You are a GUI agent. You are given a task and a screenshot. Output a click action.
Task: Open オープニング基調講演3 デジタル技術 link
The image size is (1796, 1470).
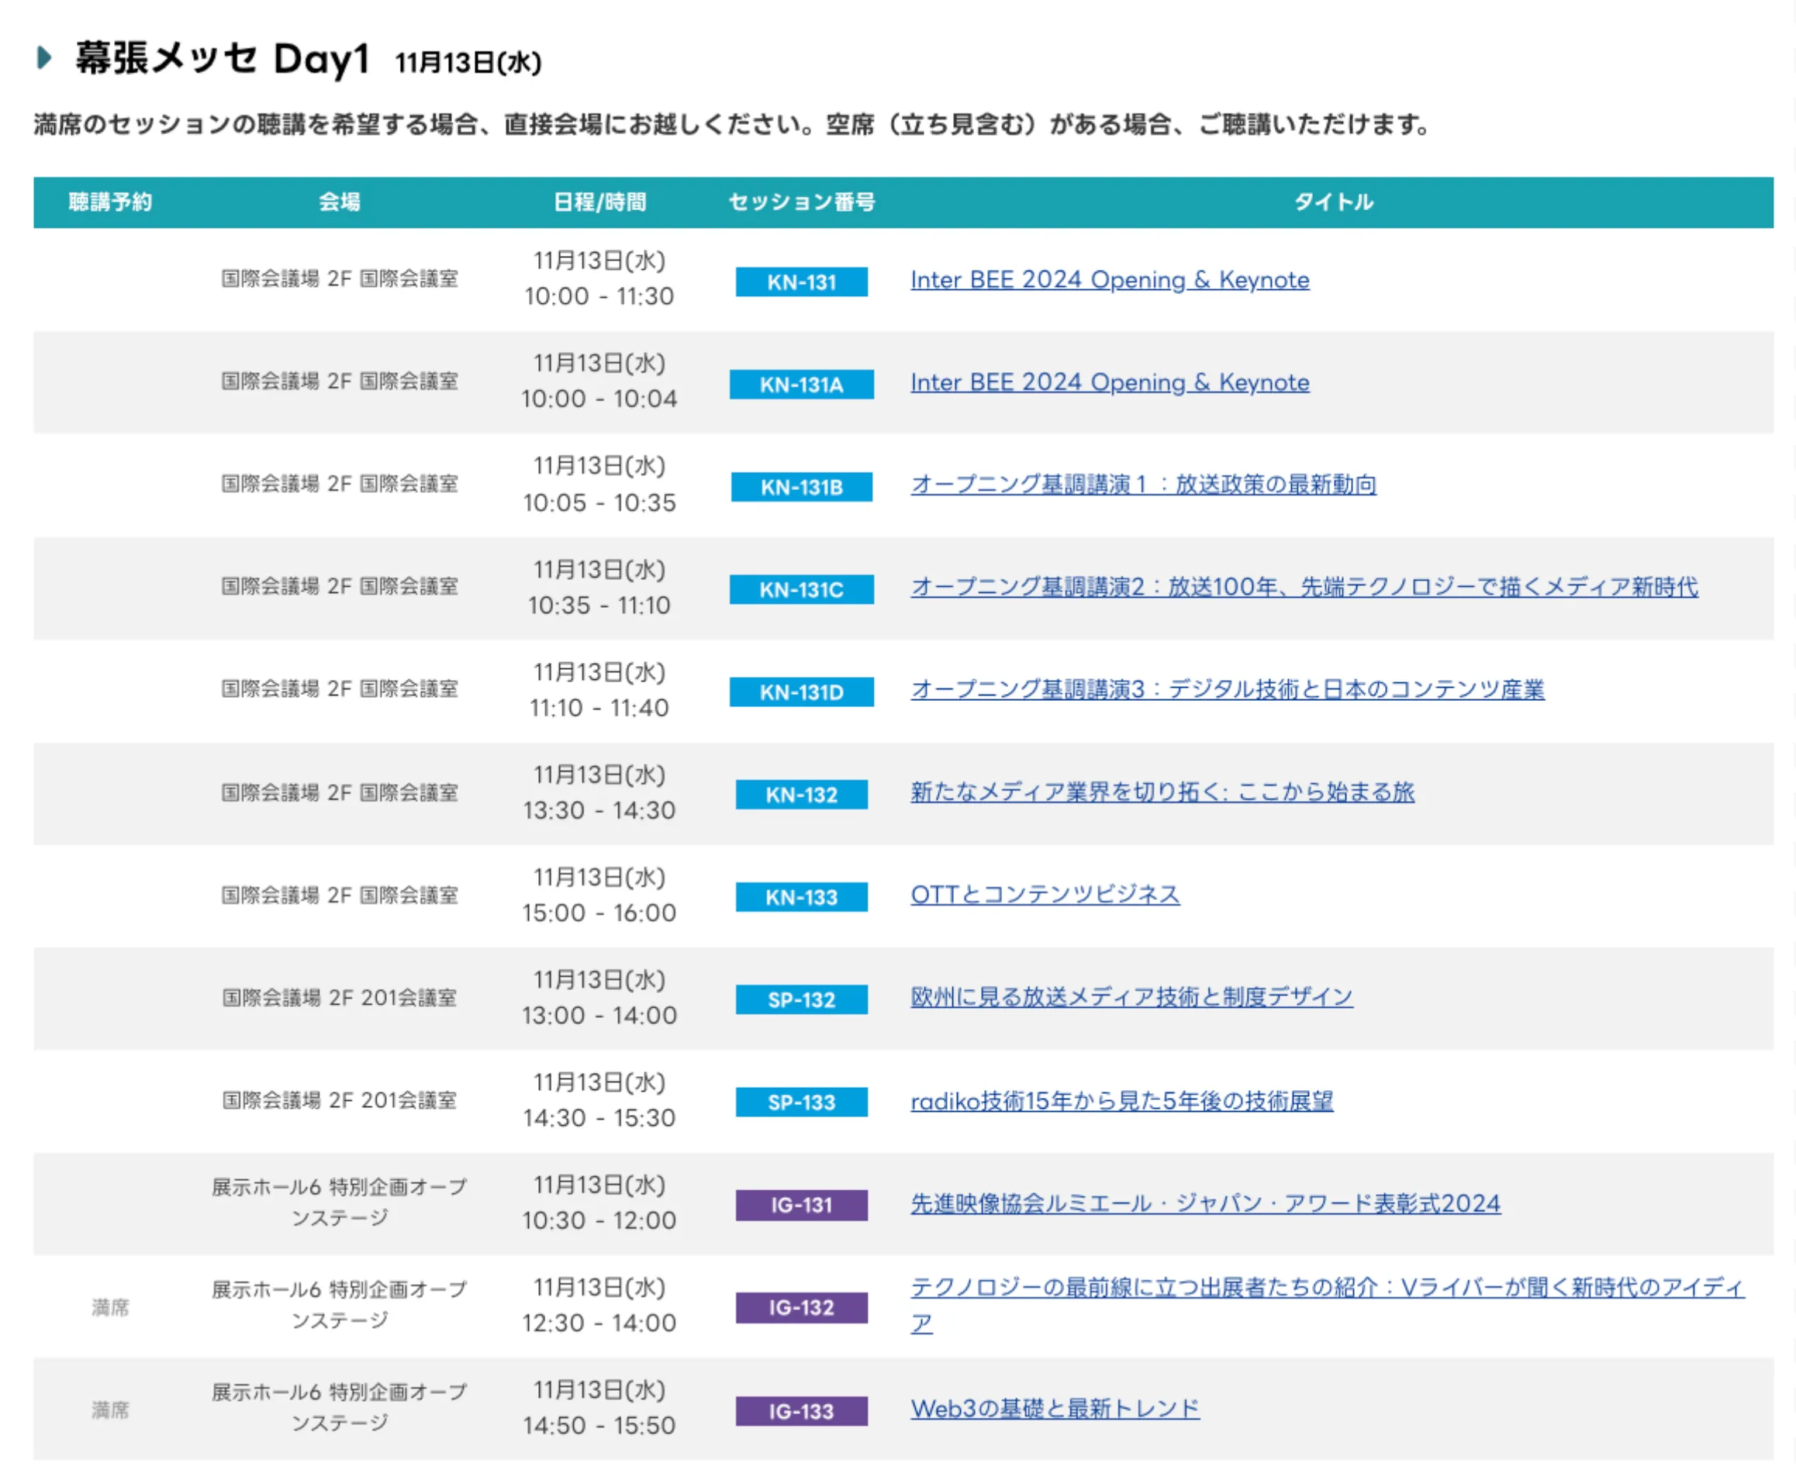(x=1227, y=690)
